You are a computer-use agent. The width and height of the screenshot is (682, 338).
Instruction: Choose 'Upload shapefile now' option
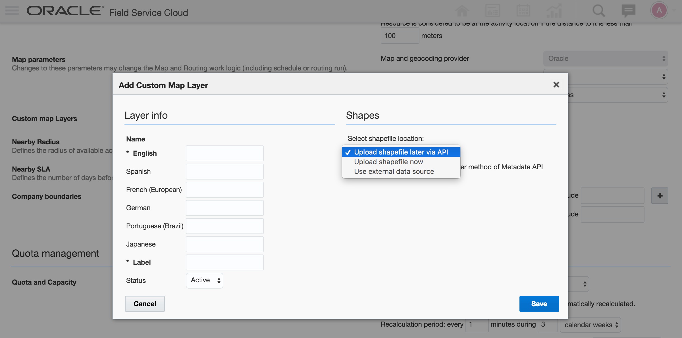(388, 162)
